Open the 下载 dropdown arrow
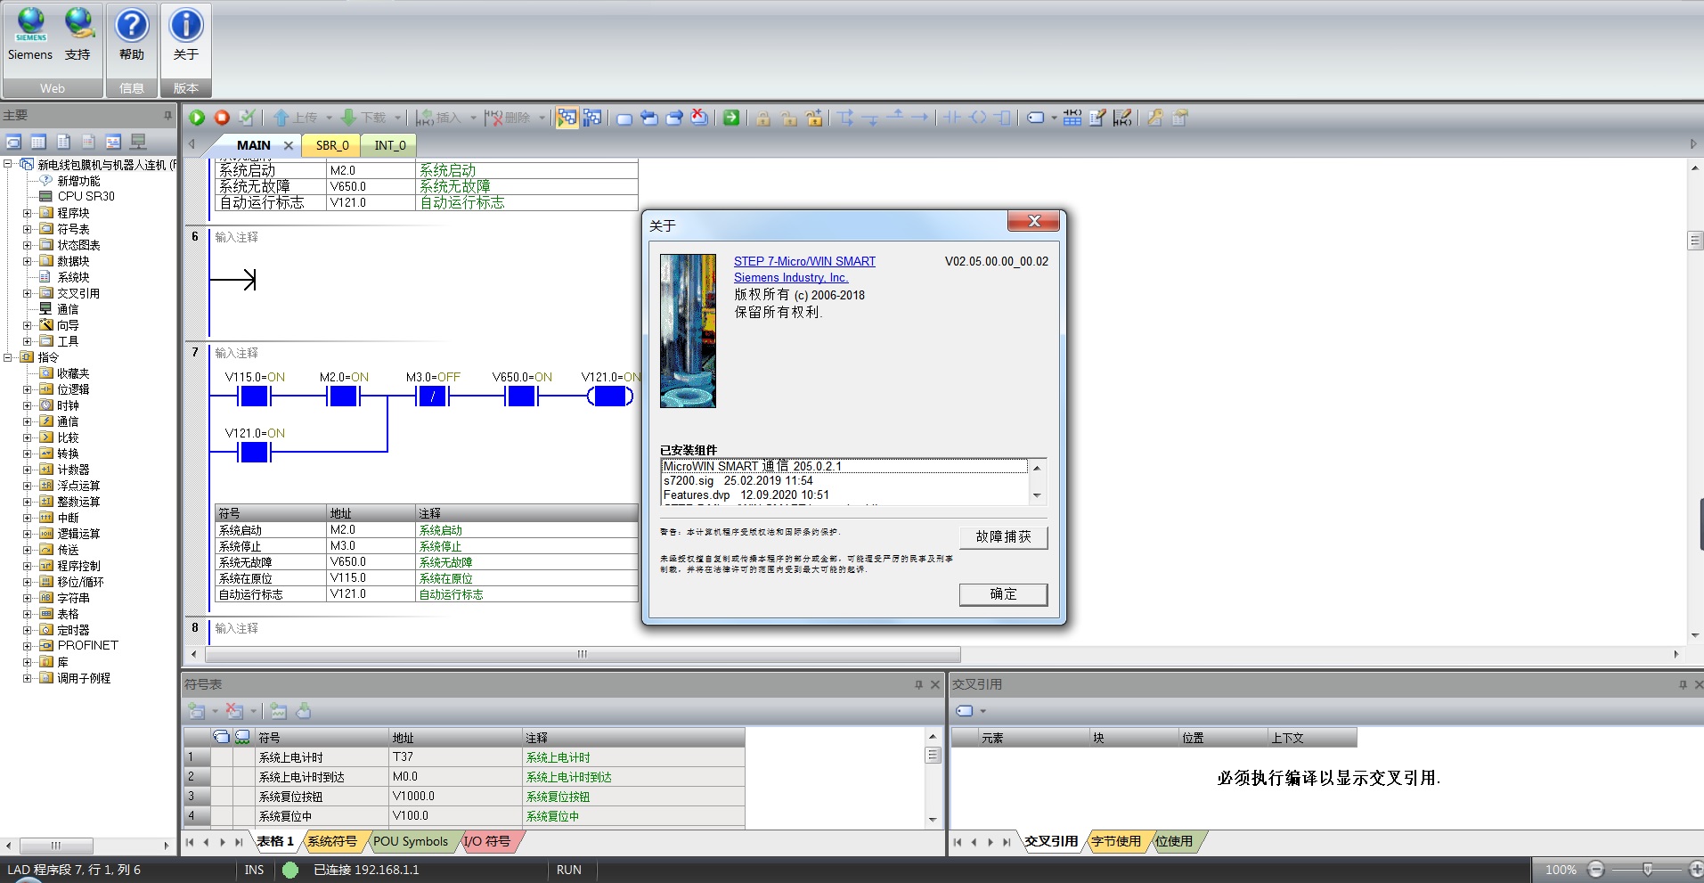 pyautogui.click(x=397, y=118)
